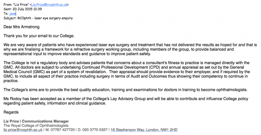
Task: Open the liz.price@rcophth.ac.uk signature email link
Action: click(23, 130)
